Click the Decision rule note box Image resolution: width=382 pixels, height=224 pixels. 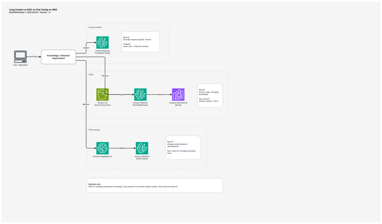[155, 185]
